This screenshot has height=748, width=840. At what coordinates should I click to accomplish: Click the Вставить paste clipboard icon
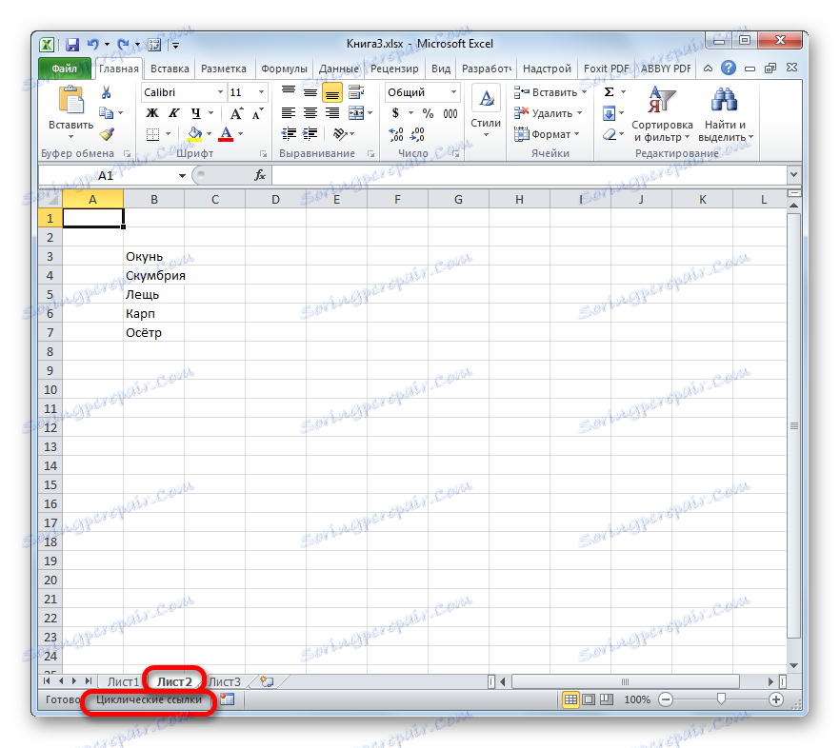[x=71, y=101]
